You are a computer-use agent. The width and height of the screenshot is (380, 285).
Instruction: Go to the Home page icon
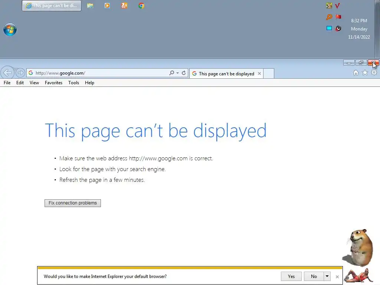point(356,73)
